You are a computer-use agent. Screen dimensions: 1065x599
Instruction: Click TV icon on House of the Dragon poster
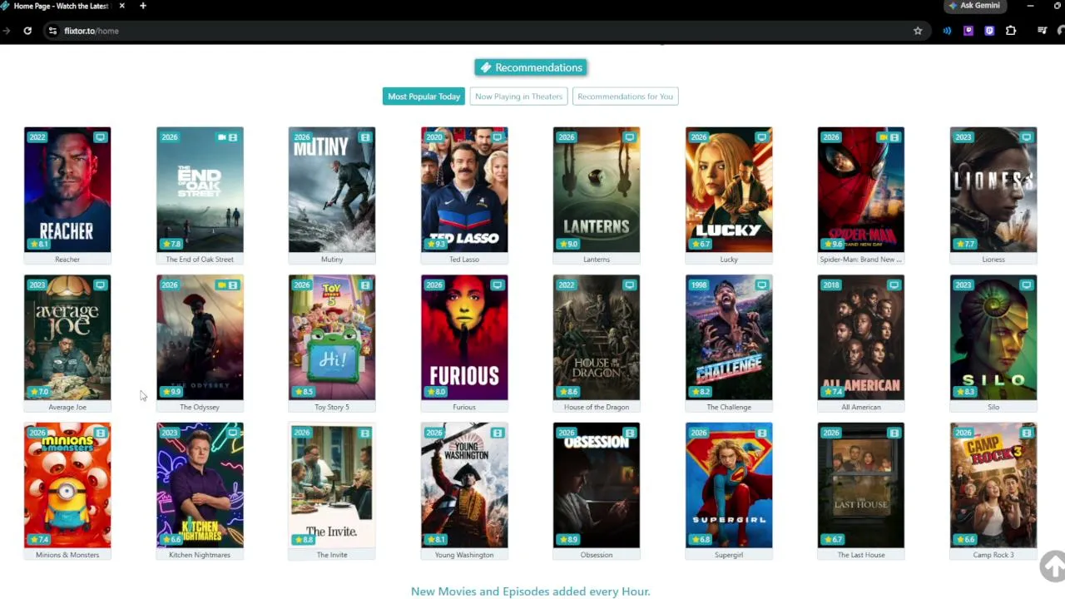pos(629,285)
